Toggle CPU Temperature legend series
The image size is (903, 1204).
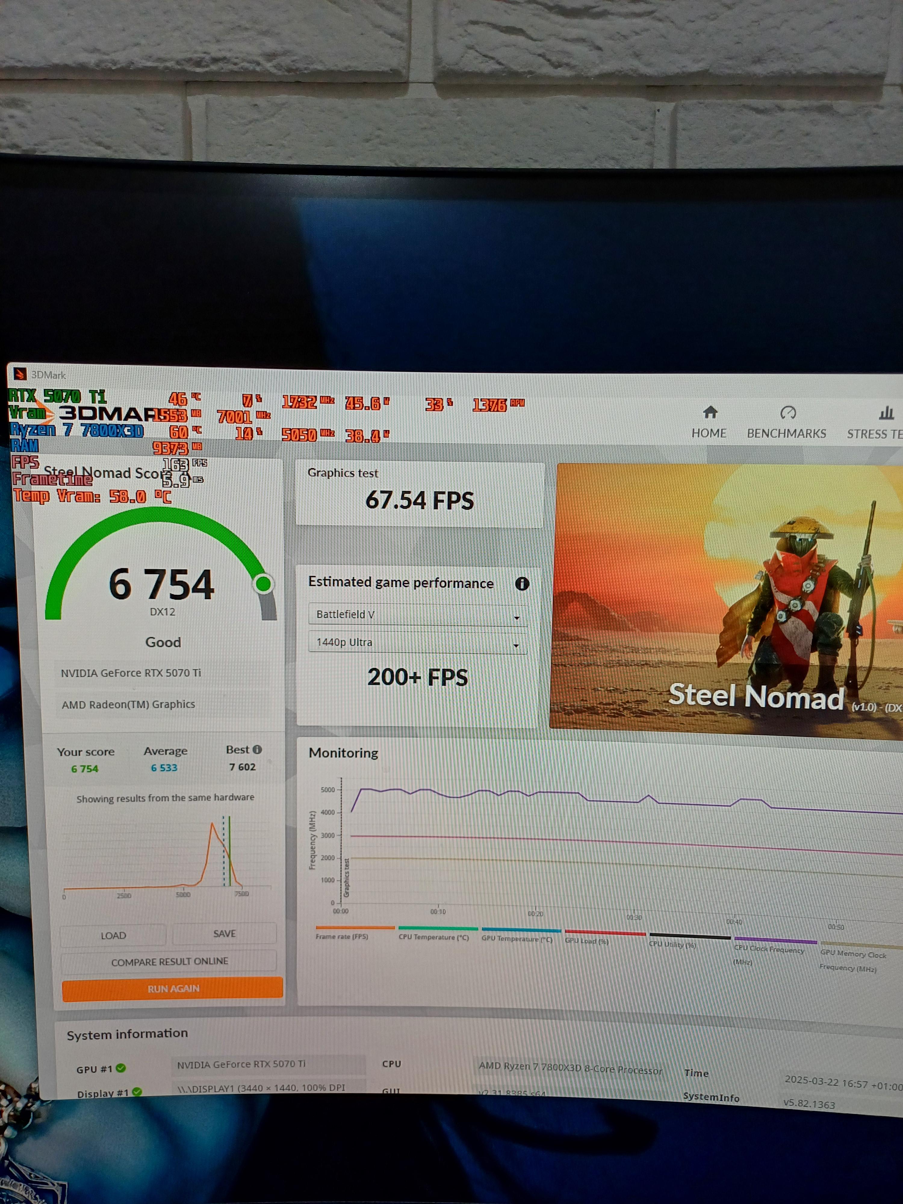point(433,937)
